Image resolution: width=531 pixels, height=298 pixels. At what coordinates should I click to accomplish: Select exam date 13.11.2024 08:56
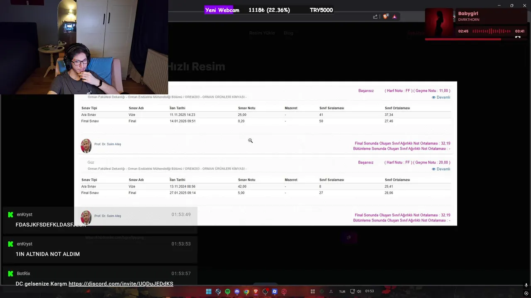point(182,186)
